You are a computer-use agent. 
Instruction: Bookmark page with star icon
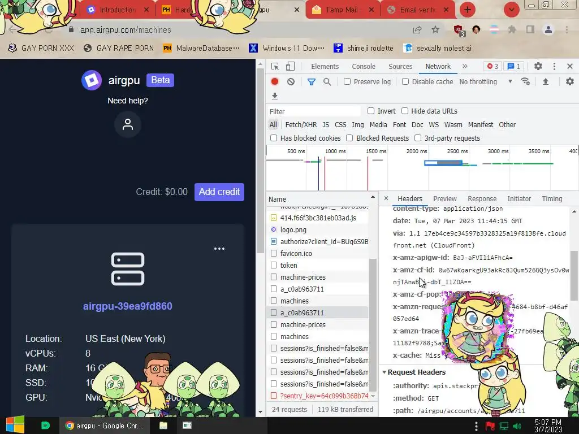click(435, 29)
